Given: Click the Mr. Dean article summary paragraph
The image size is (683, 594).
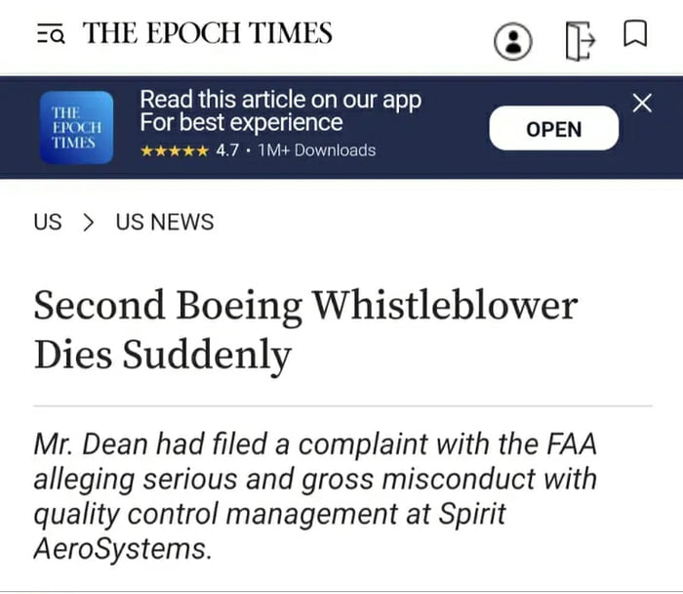Looking at the screenshot, I should pyautogui.click(x=315, y=496).
